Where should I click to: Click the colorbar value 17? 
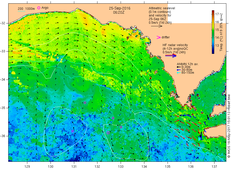coord(217,14)
